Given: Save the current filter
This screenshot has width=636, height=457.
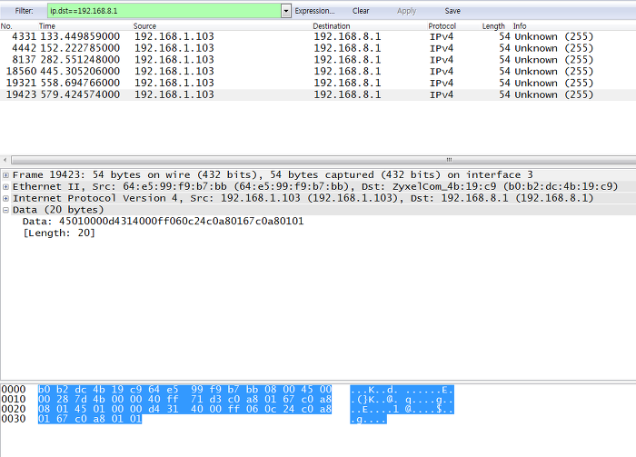Looking at the screenshot, I should click(x=452, y=11).
